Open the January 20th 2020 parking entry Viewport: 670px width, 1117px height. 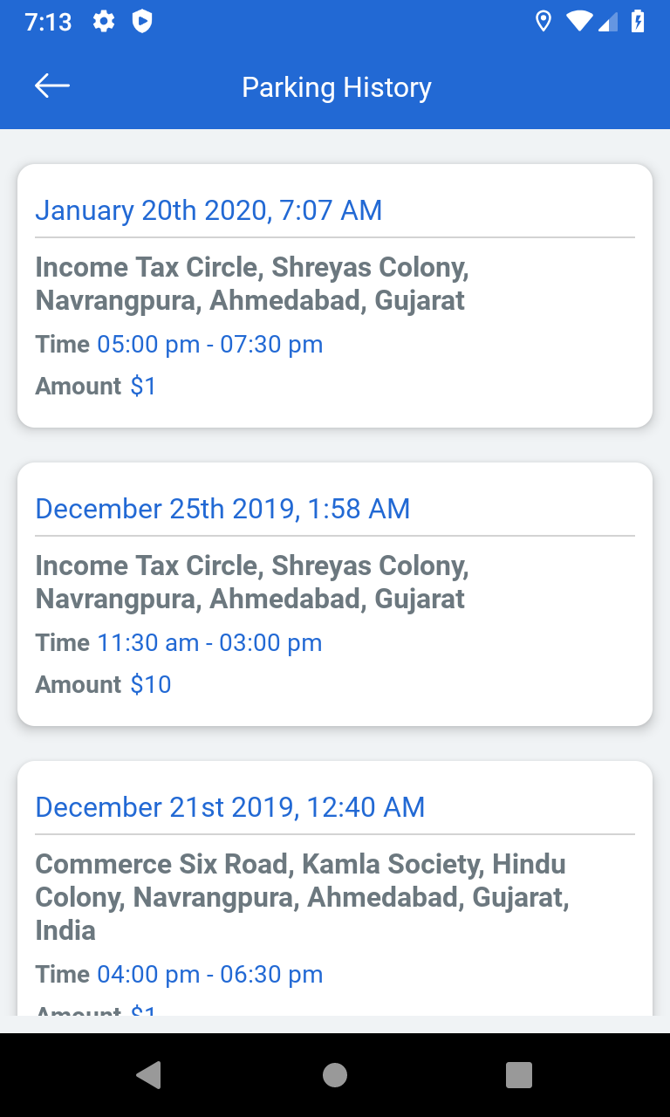(x=335, y=296)
